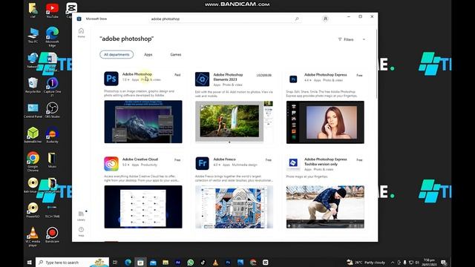Select Apps filter tab
The image size is (475, 267).
(x=148, y=54)
